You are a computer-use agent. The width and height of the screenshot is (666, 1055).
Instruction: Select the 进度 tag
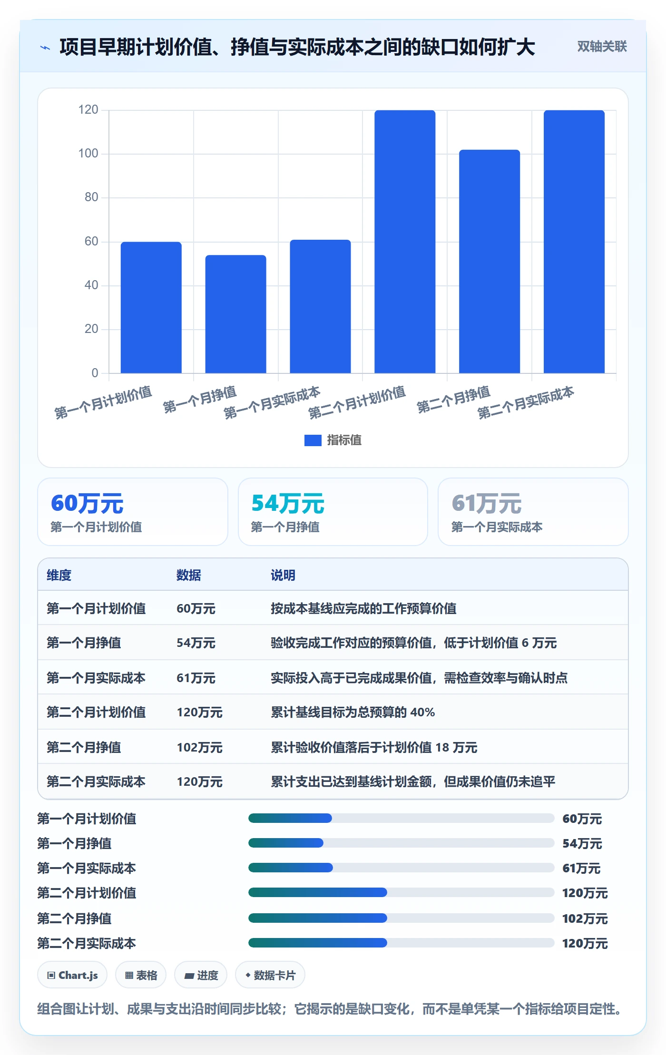click(x=201, y=975)
